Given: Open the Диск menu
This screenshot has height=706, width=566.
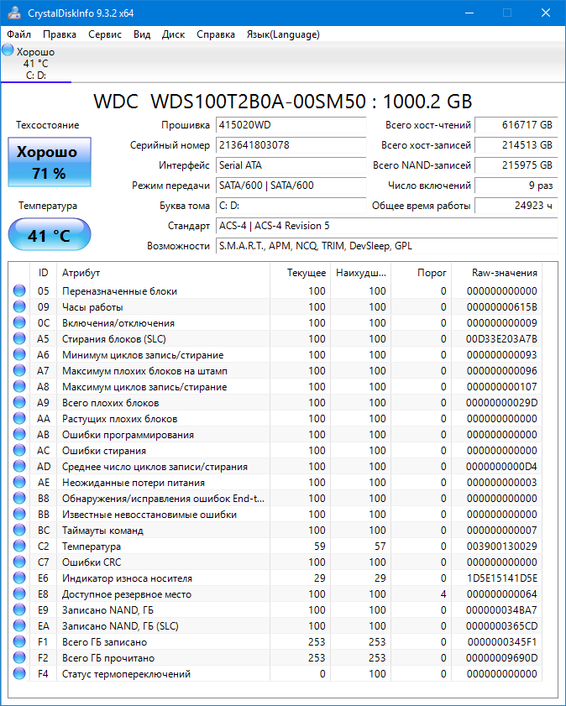Looking at the screenshot, I should pos(173,34).
